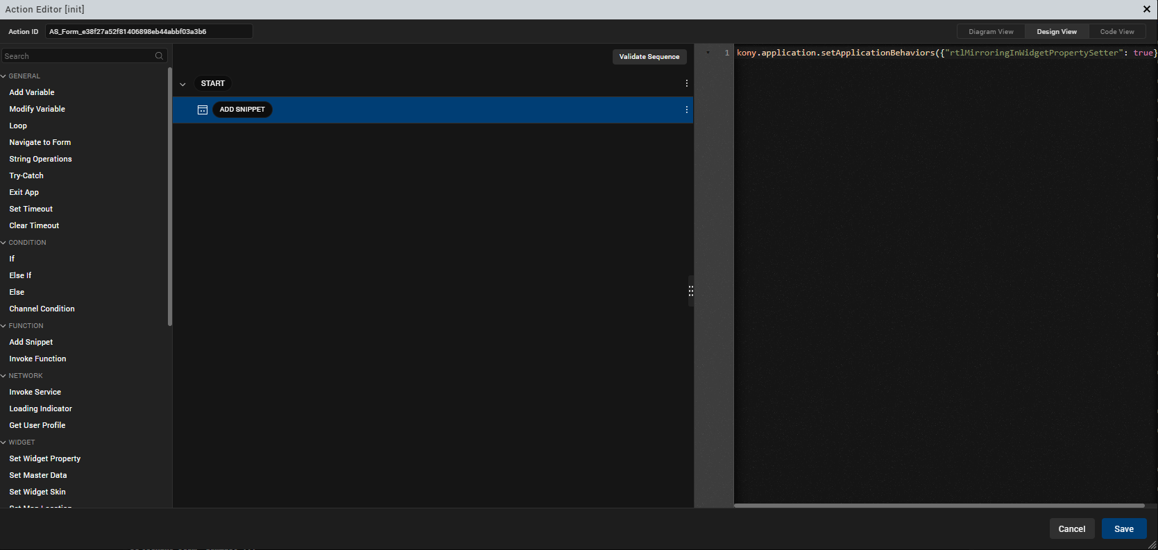The width and height of the screenshot is (1158, 550).
Task: Open the kebab menu on ADD SNIPPET row
Action: (687, 110)
